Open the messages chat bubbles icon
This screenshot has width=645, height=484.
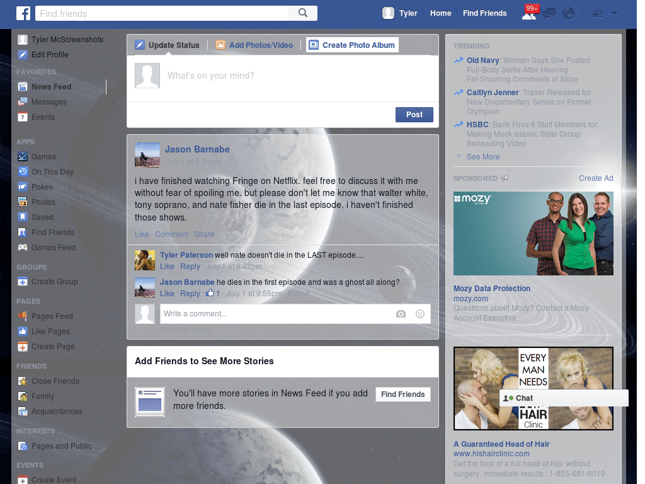549,14
